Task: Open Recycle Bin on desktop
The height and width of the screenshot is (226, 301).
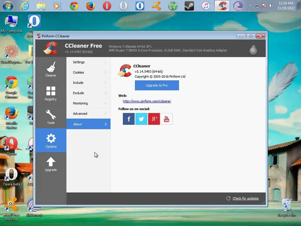Action: 286,207
